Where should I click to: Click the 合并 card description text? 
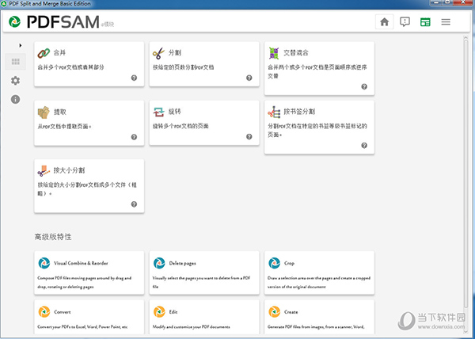pos(70,67)
